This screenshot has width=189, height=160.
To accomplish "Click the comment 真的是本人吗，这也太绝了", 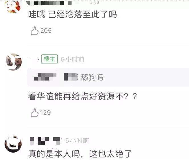I will pyautogui.click(x=80, y=154).
